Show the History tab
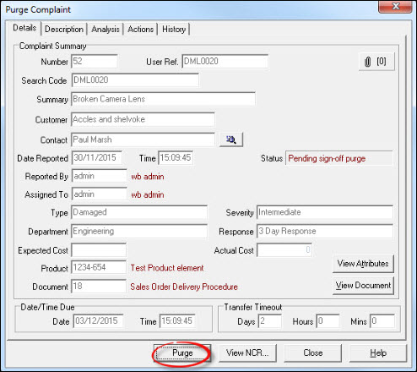 point(174,29)
